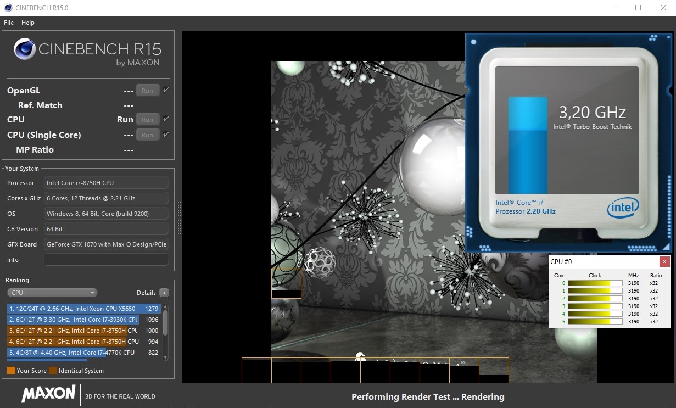Screen dimensions: 676x408
Task: Click Core 3 clock bar in CPU #0 window
Action: pyautogui.click(x=595, y=306)
